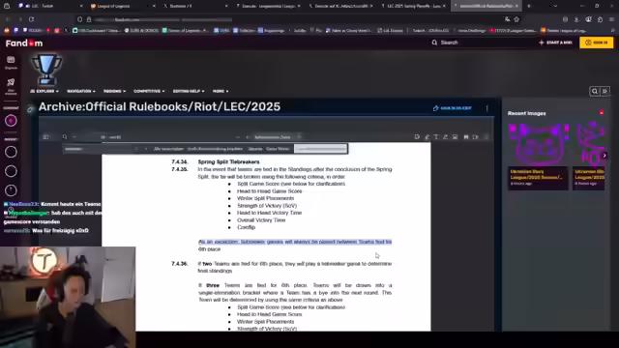
Task: Open the browser downloads icon
Action: 576,19
